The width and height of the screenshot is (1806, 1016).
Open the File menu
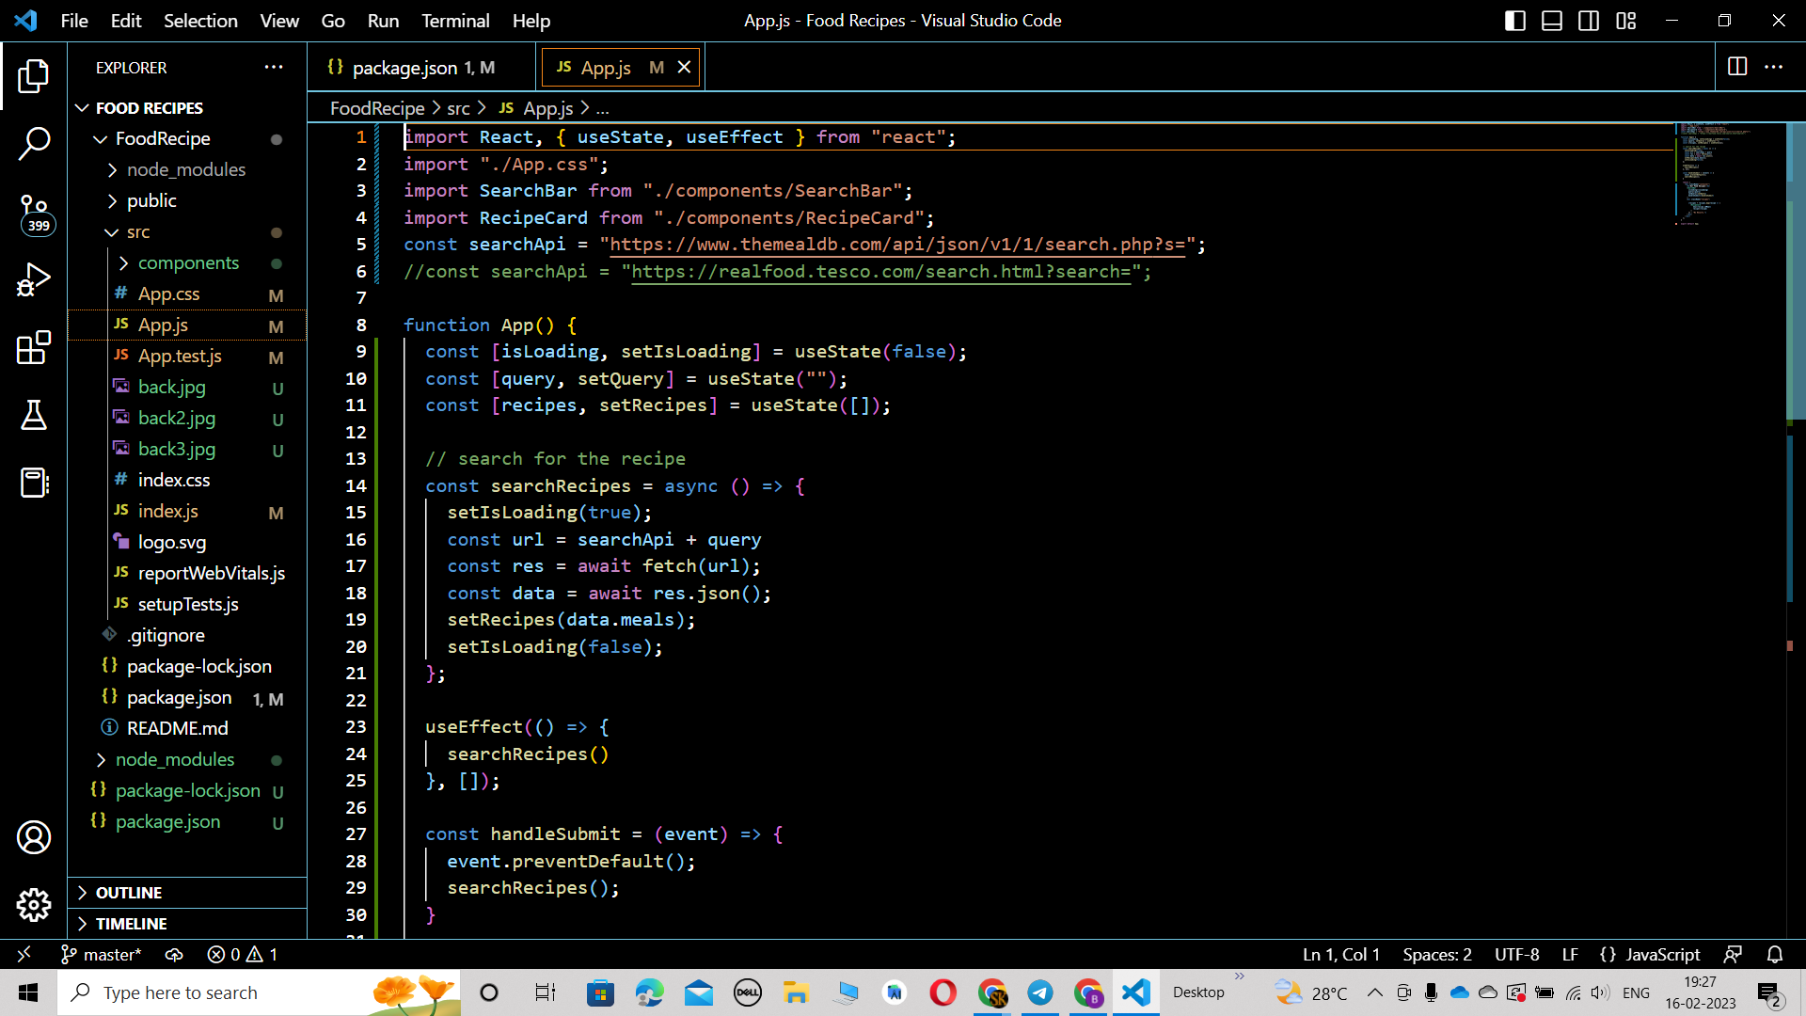click(x=73, y=21)
